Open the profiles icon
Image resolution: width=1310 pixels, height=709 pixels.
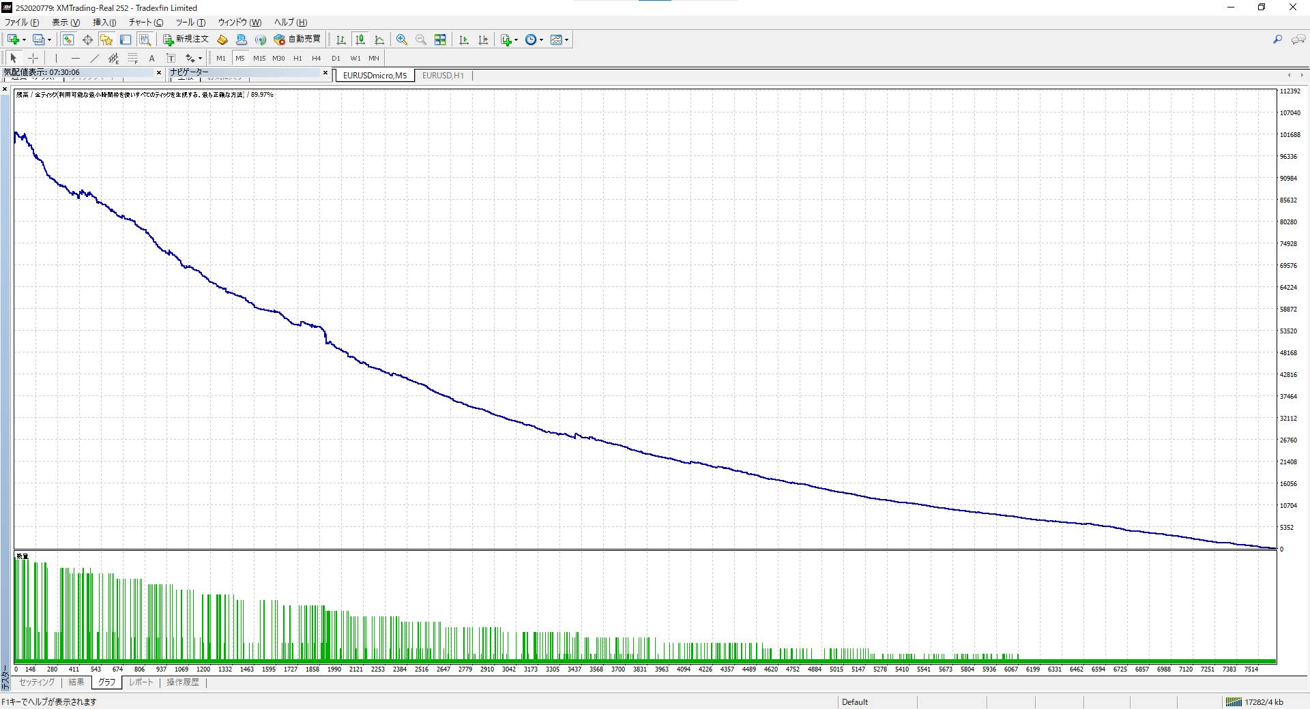(x=39, y=40)
